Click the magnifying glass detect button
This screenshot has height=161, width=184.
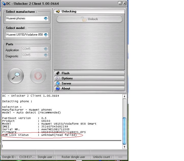click(x=16, y=76)
